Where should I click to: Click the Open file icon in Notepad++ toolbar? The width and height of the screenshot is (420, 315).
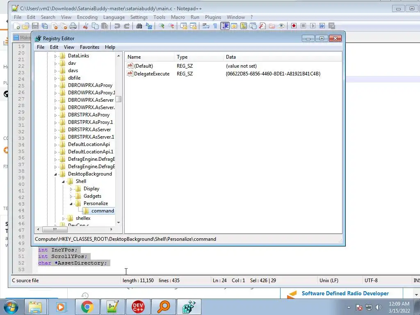click(x=26, y=26)
